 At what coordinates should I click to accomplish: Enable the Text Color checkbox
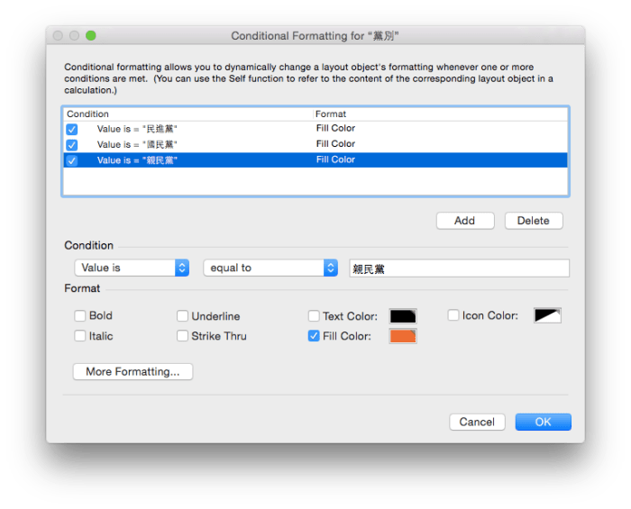314,316
